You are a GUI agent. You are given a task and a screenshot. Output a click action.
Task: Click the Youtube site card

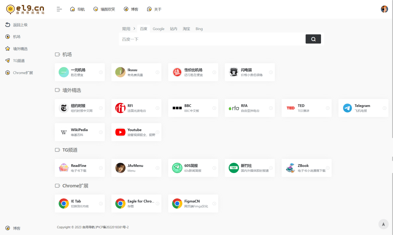[x=136, y=132]
